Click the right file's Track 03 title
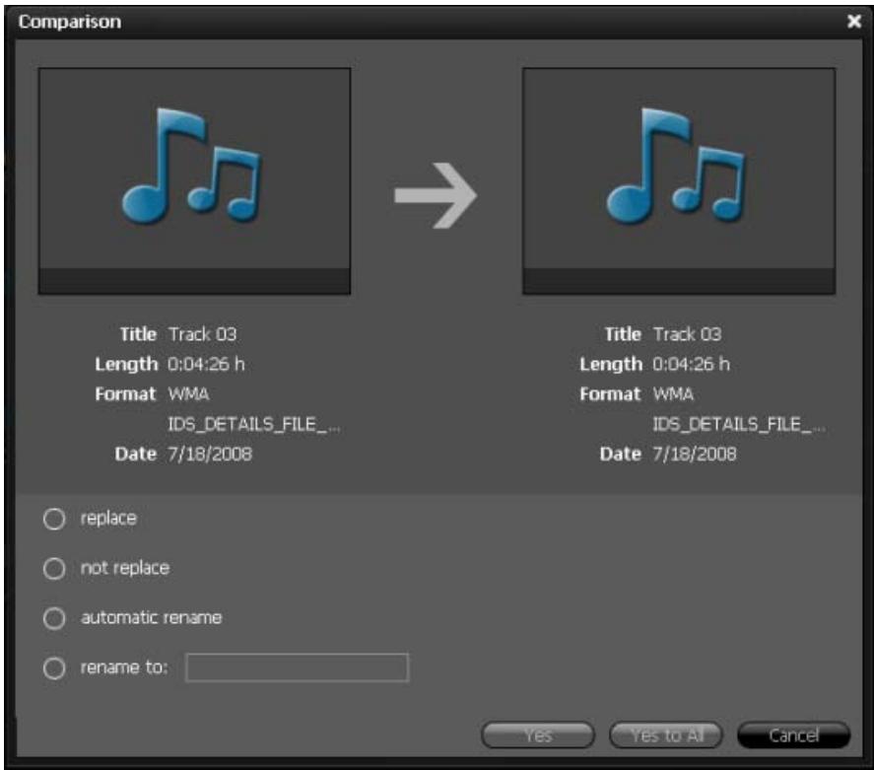874x770 pixels. (x=687, y=334)
